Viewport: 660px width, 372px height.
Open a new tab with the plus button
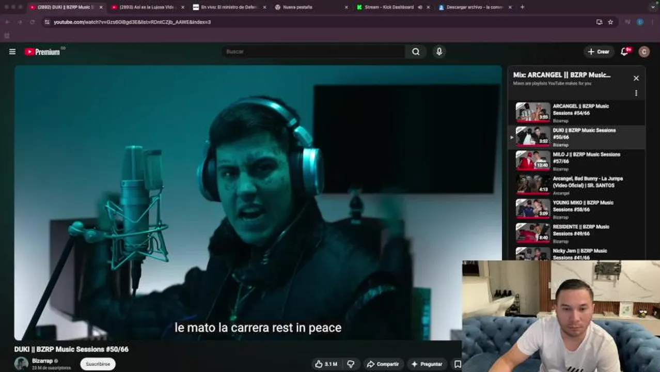click(x=522, y=7)
